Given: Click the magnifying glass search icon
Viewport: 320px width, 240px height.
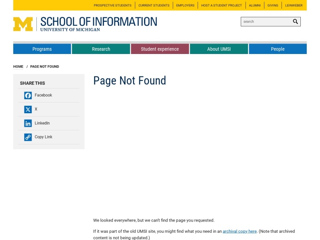Looking at the screenshot, I should [x=295, y=22].
